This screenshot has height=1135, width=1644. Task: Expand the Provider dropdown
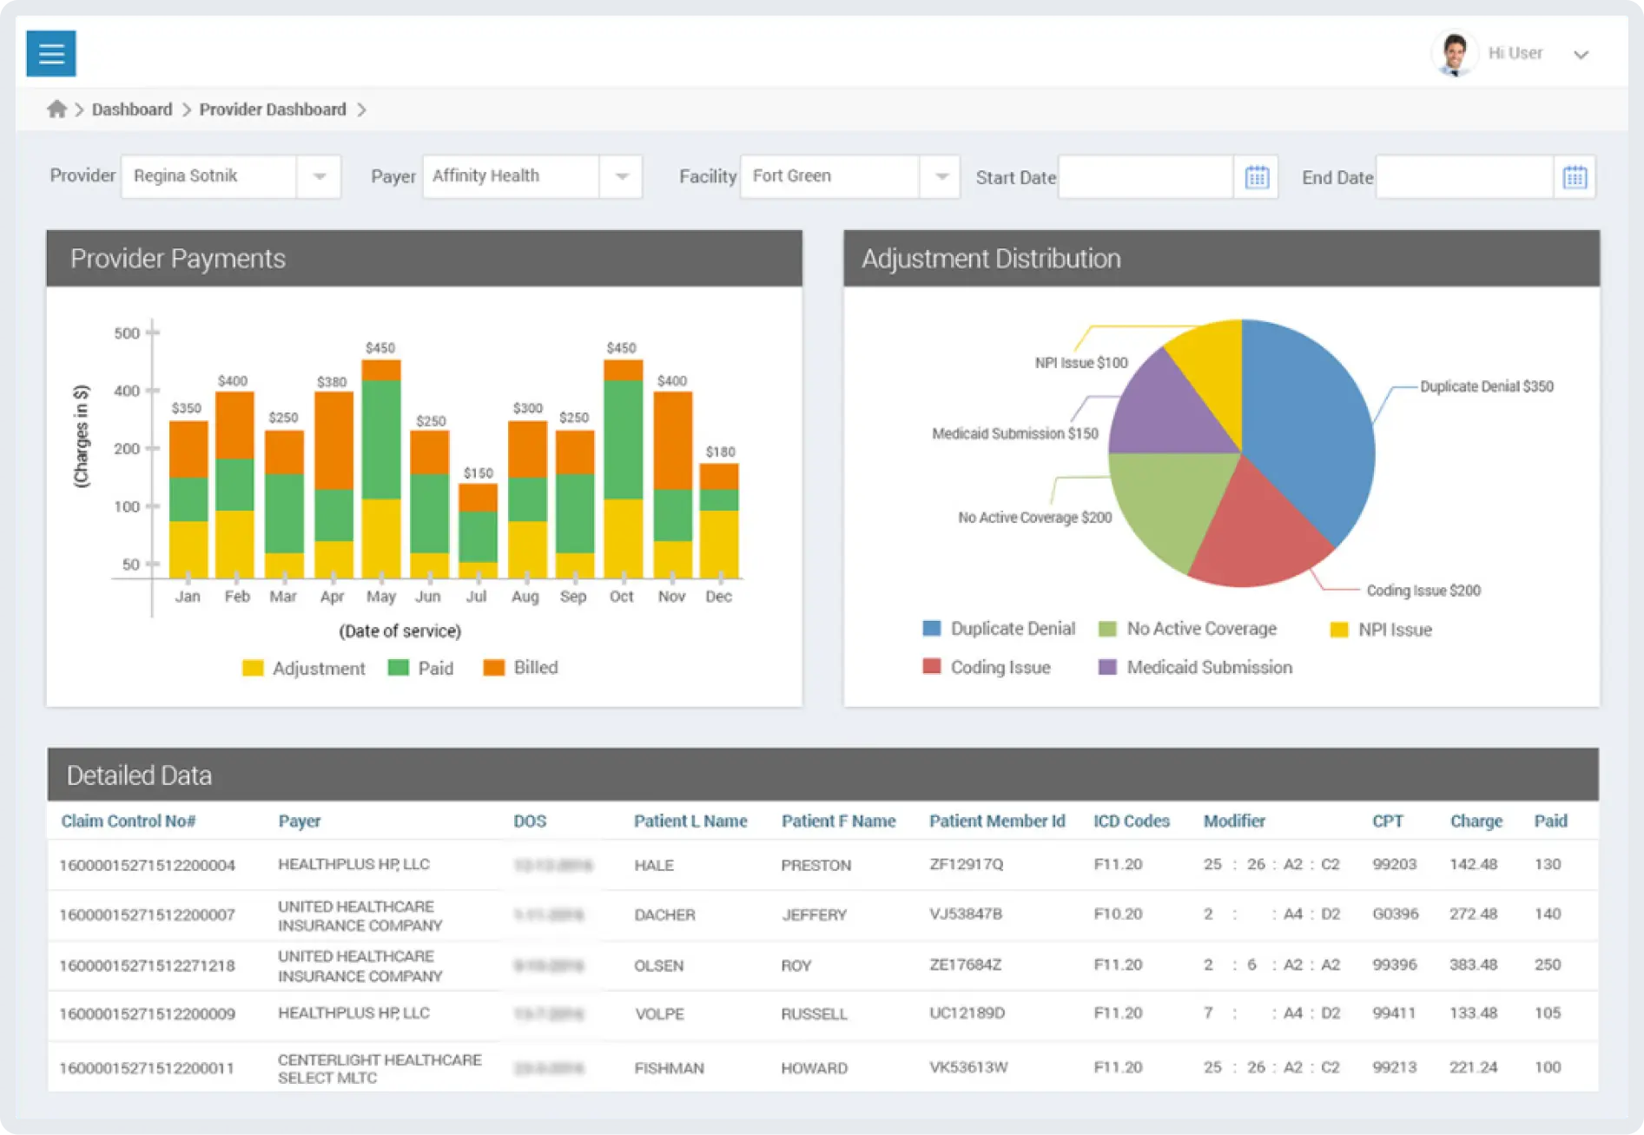319,177
